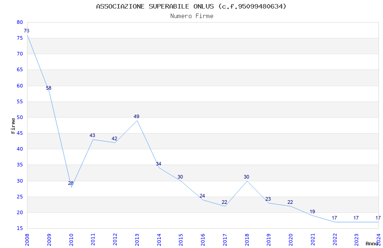Click x-axis year label 2010

click(71, 239)
